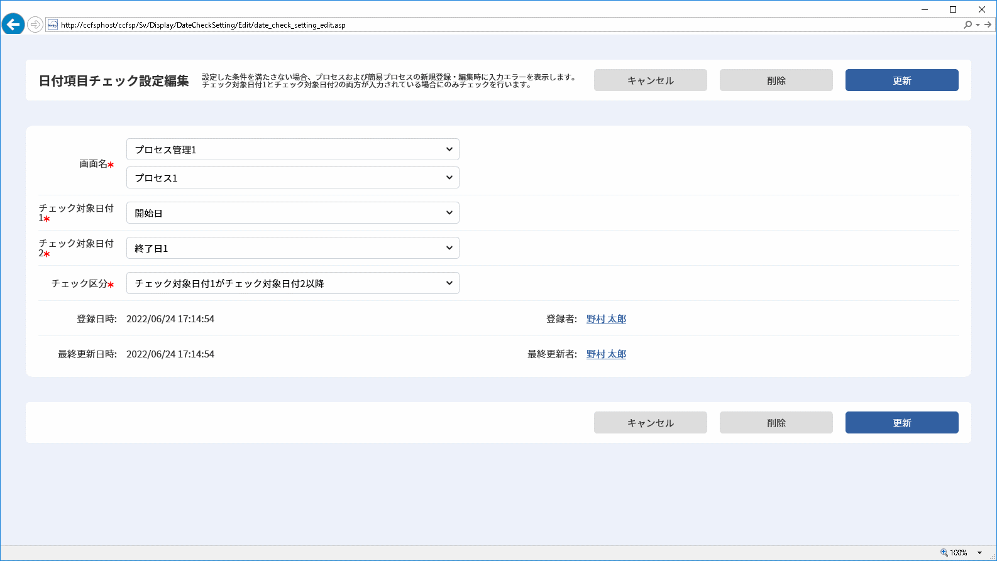Open the プロセス1 dropdown
This screenshot has width=997, height=561.
[293, 178]
